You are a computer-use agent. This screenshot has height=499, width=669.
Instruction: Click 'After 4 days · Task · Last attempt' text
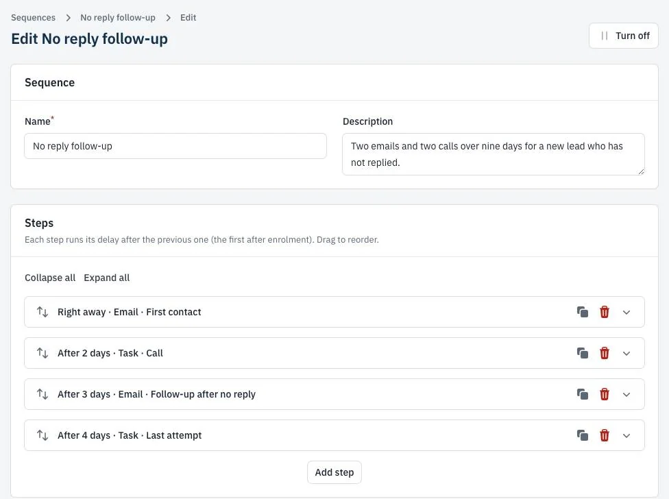(130, 435)
